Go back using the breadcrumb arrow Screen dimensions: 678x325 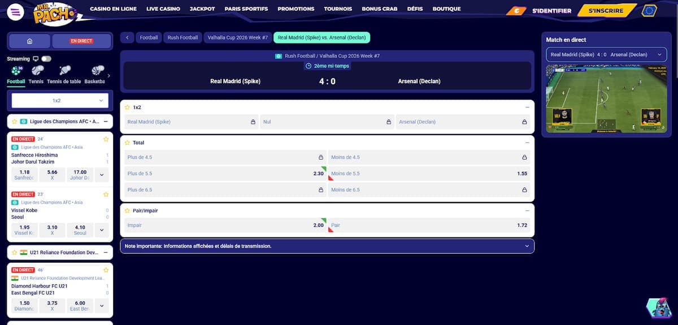(x=127, y=38)
